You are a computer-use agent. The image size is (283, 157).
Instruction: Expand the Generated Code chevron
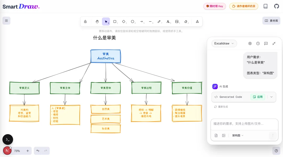pyautogui.click(x=271, y=97)
